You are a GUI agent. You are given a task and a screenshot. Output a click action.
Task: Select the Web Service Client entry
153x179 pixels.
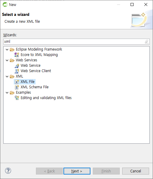[36, 71]
